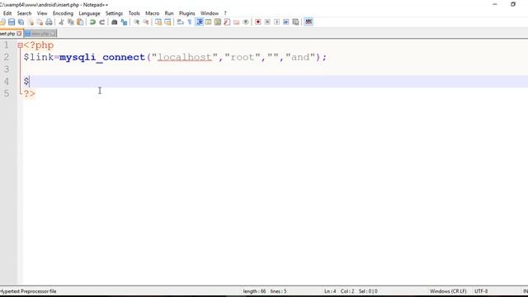The height and width of the screenshot is (297, 528).
Task: Click the closing ?> tag on line 5
Action: [30, 93]
